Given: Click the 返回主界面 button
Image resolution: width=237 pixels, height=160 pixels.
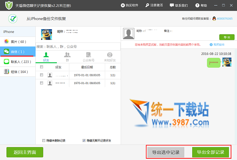Looking at the screenshot, I should [x=25, y=152].
